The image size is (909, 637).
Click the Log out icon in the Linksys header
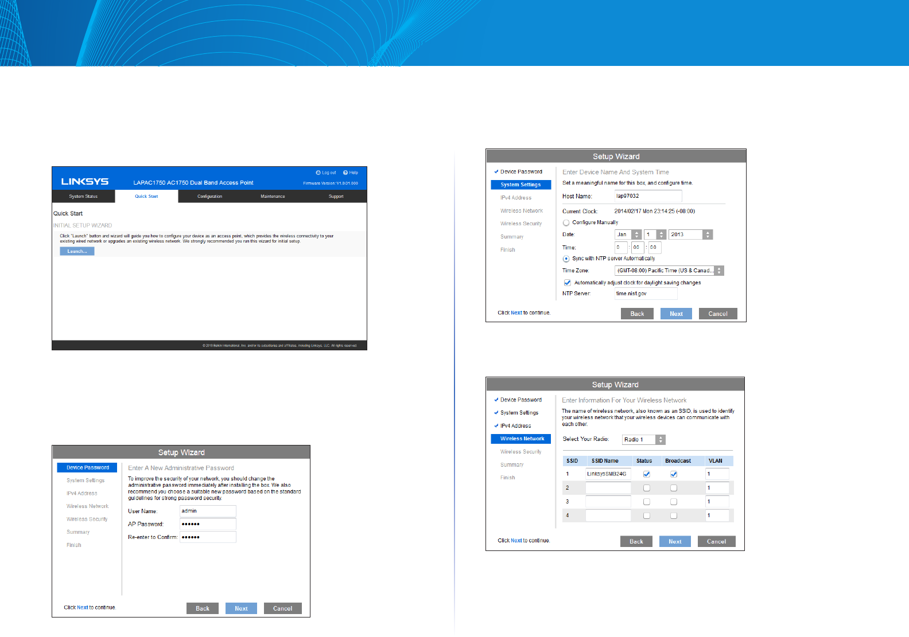tap(318, 173)
